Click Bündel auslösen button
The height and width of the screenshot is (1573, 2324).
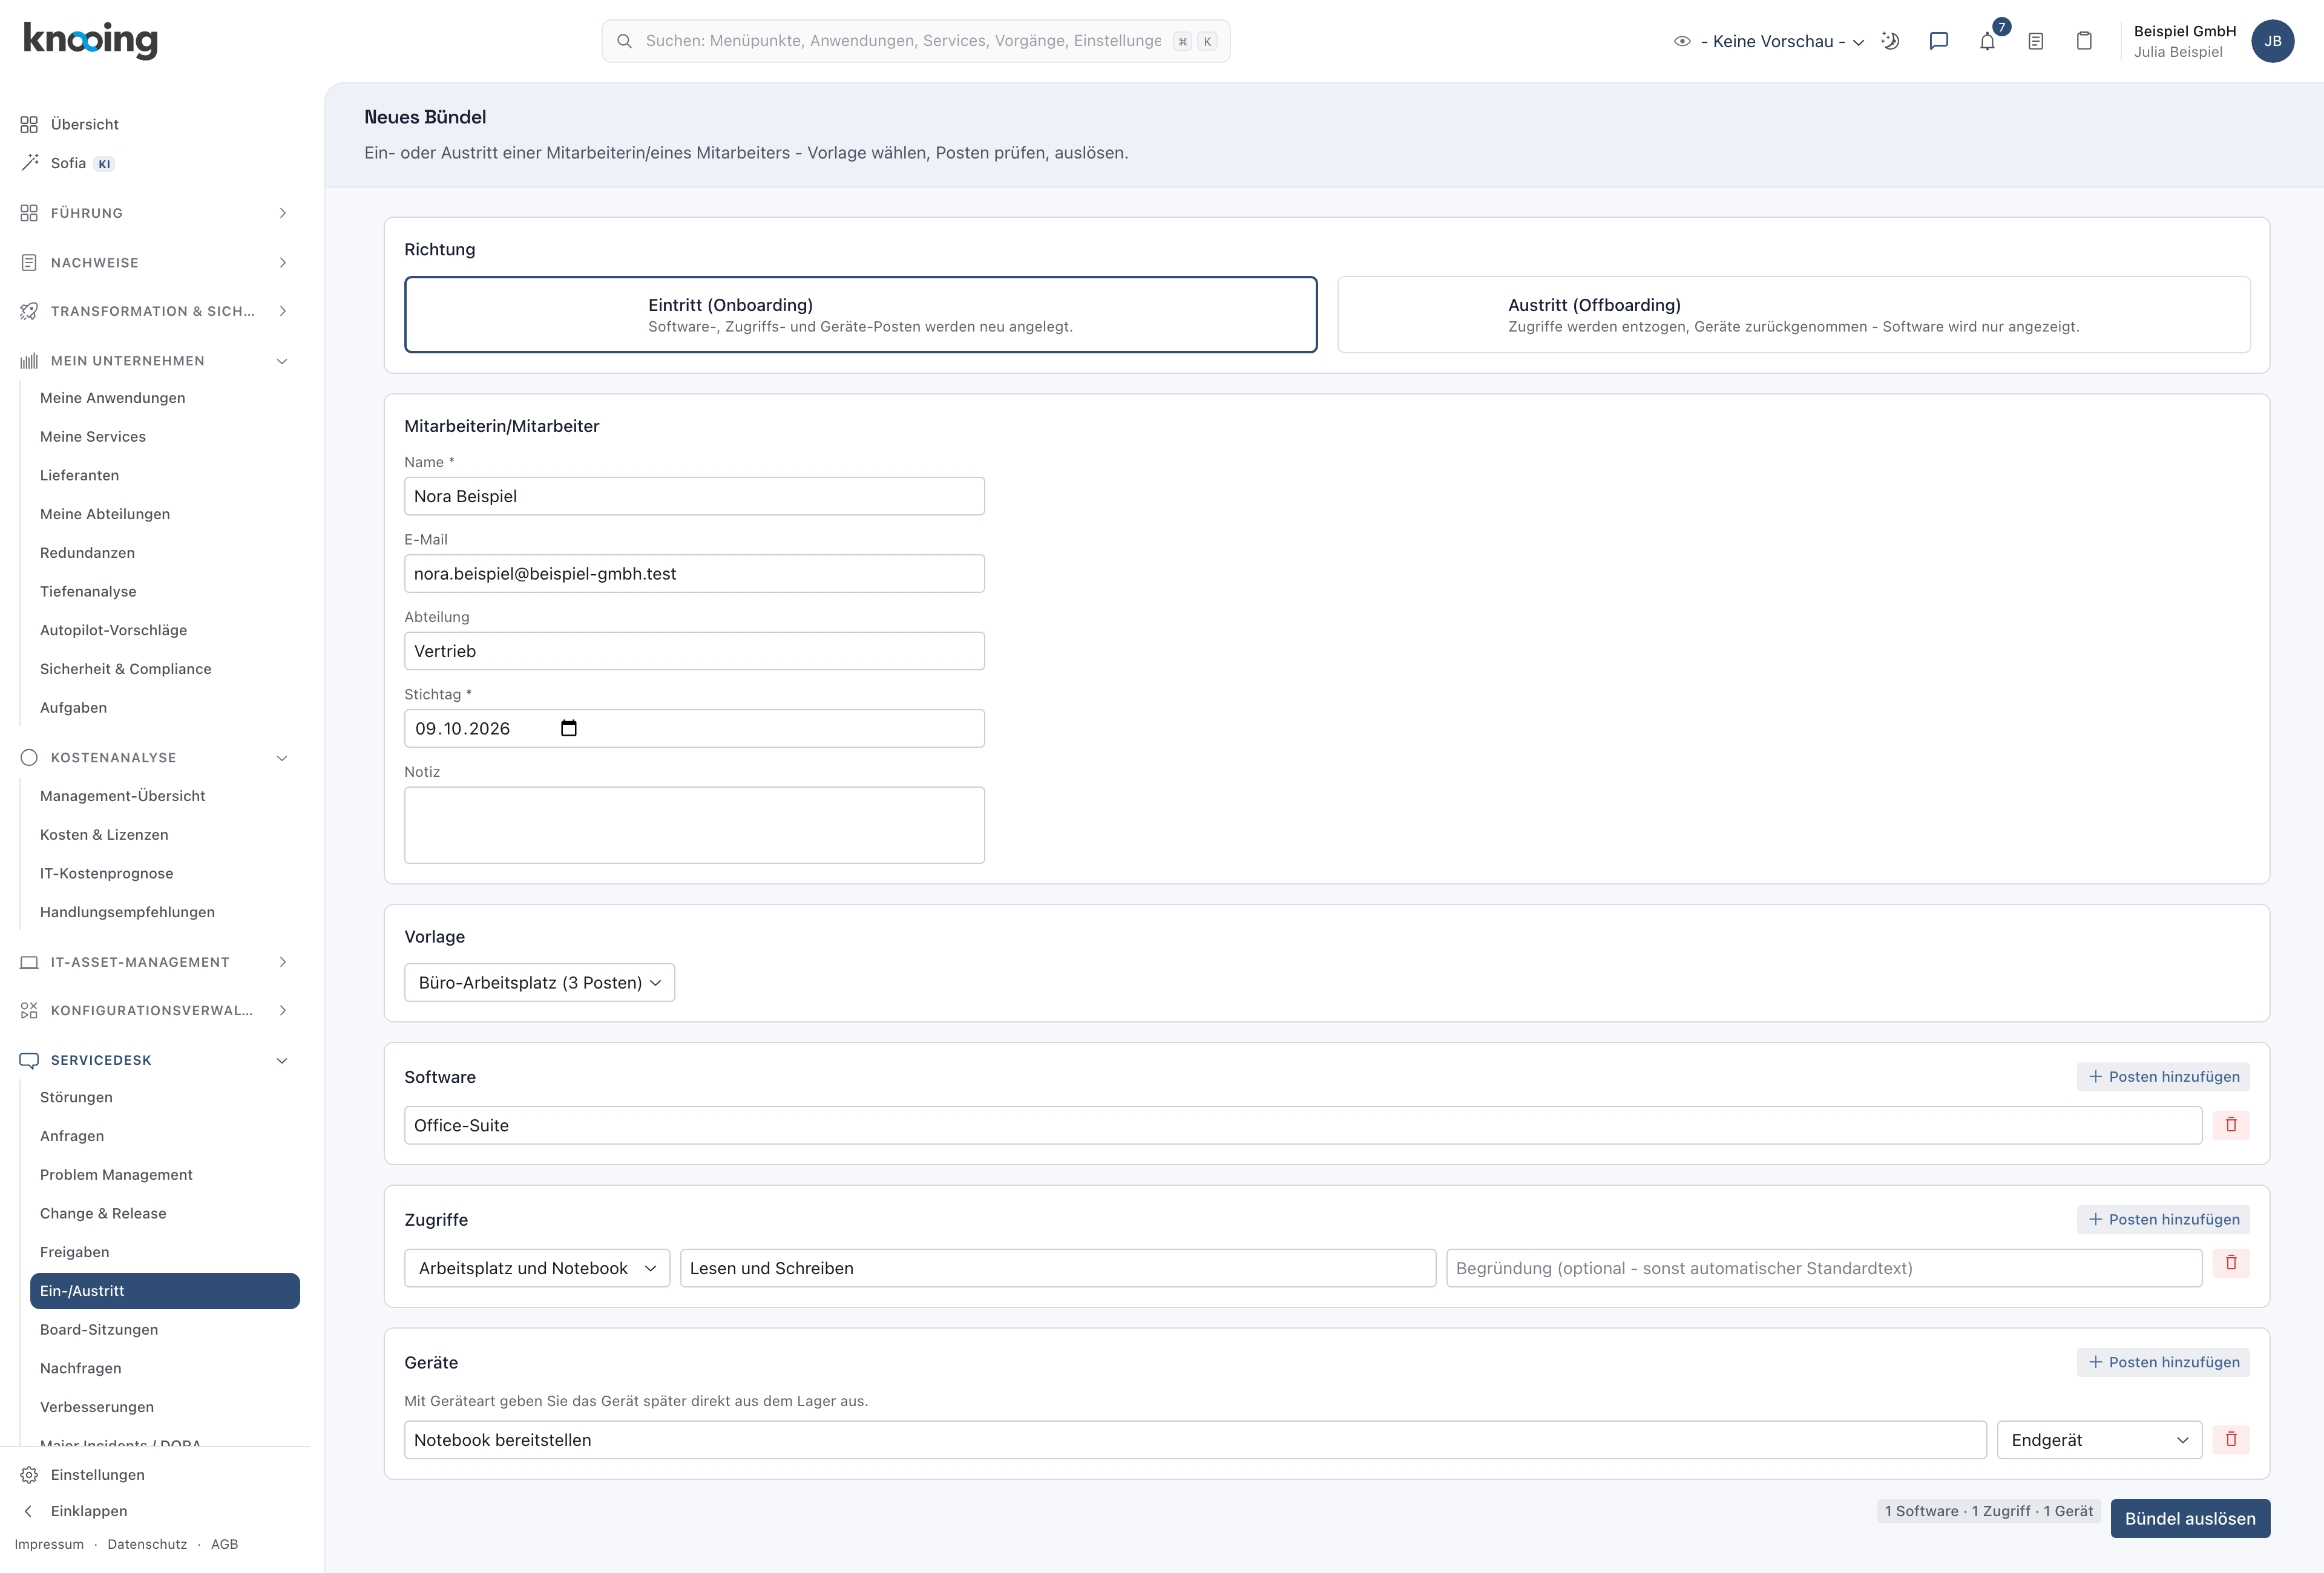(x=2190, y=1518)
